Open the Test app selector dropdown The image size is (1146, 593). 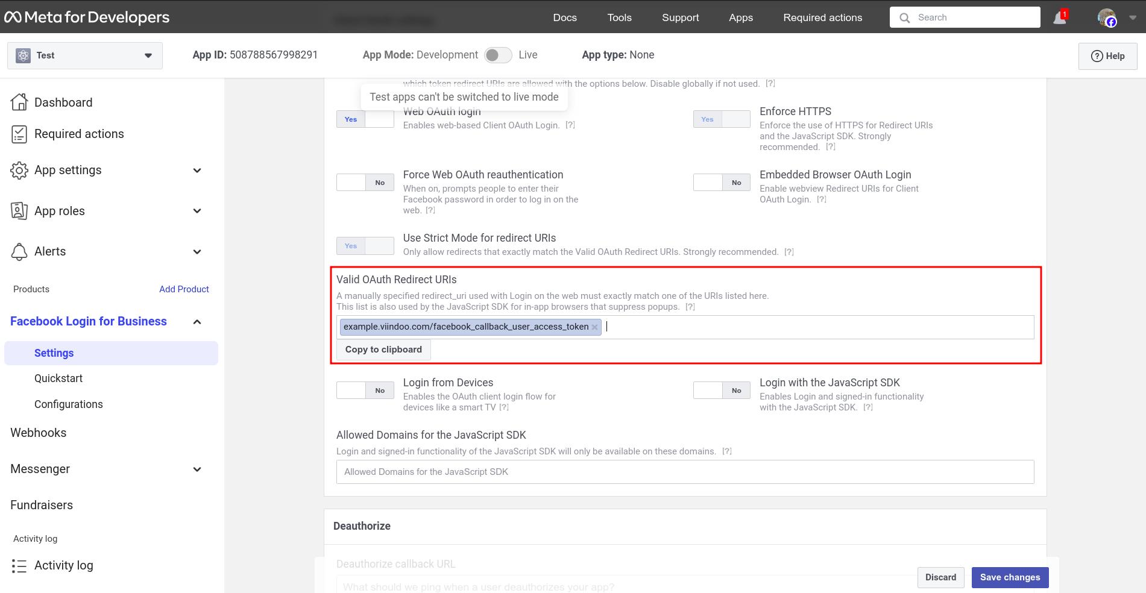[x=85, y=55]
